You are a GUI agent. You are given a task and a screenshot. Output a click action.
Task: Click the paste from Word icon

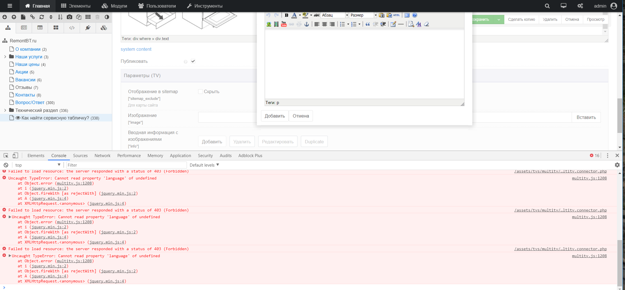coord(389,15)
